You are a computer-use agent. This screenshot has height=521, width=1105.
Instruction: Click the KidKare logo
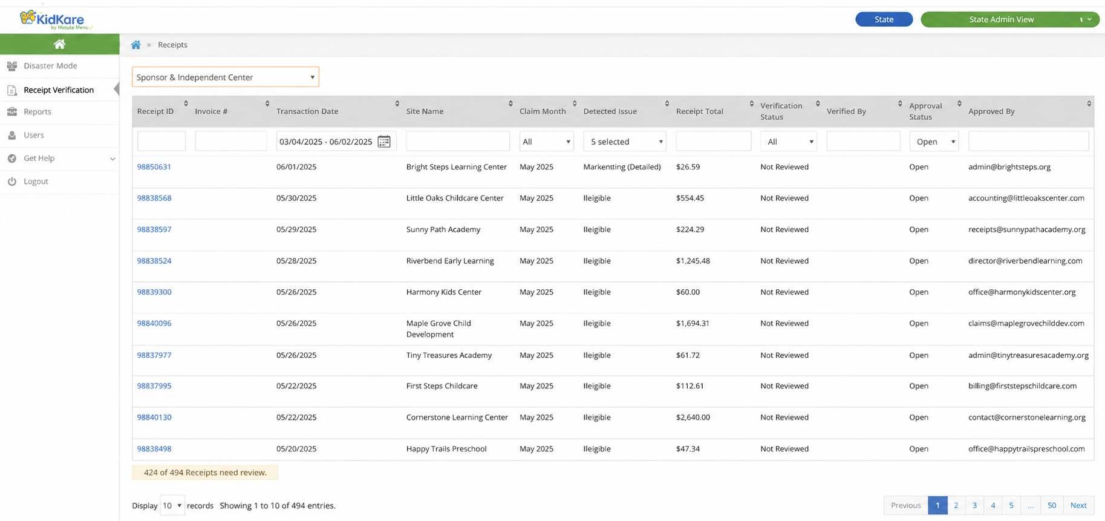[x=56, y=19]
